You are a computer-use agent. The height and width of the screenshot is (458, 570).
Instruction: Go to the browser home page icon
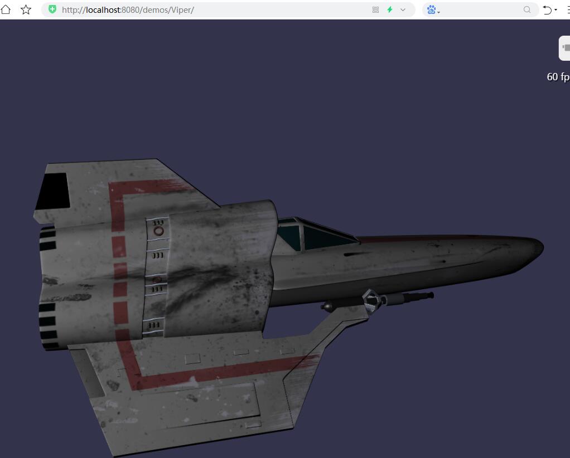click(6, 9)
